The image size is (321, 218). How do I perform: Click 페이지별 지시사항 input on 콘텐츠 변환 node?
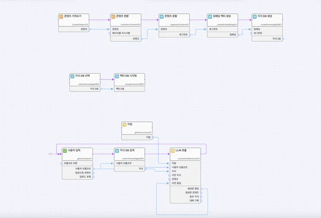126,33
